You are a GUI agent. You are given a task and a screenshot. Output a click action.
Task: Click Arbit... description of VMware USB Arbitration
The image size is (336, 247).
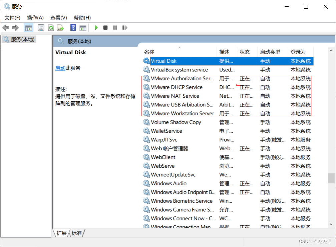(x=227, y=105)
